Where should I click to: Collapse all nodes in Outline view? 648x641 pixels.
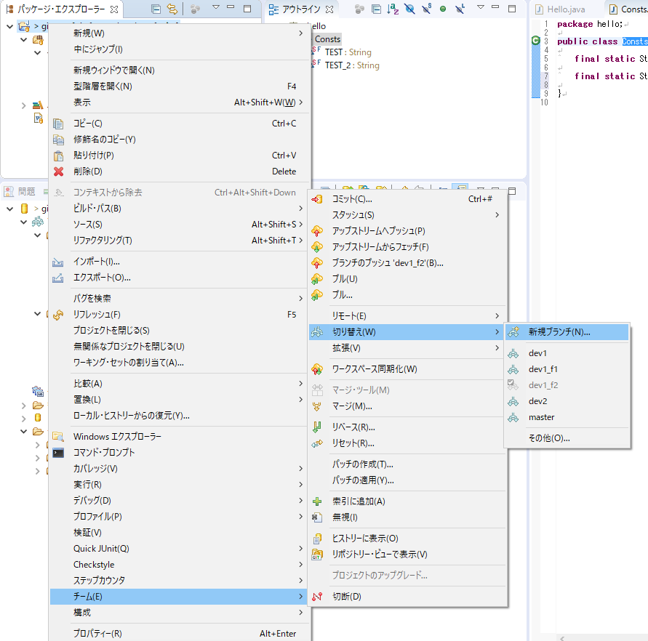tap(376, 9)
